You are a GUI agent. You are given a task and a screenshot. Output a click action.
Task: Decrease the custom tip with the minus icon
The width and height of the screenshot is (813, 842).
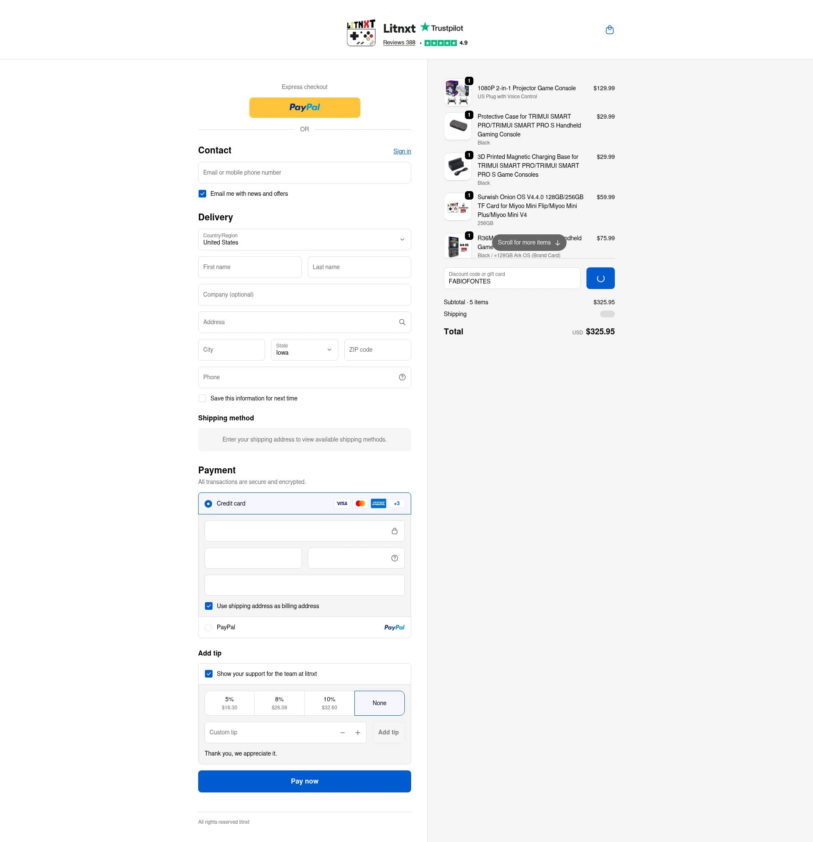pyautogui.click(x=342, y=732)
